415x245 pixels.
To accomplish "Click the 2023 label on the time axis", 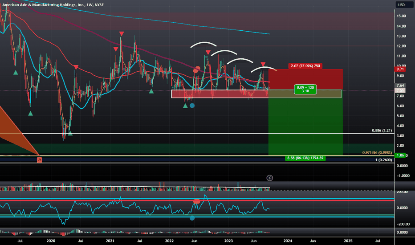I will pyautogui.click(x=229, y=241).
